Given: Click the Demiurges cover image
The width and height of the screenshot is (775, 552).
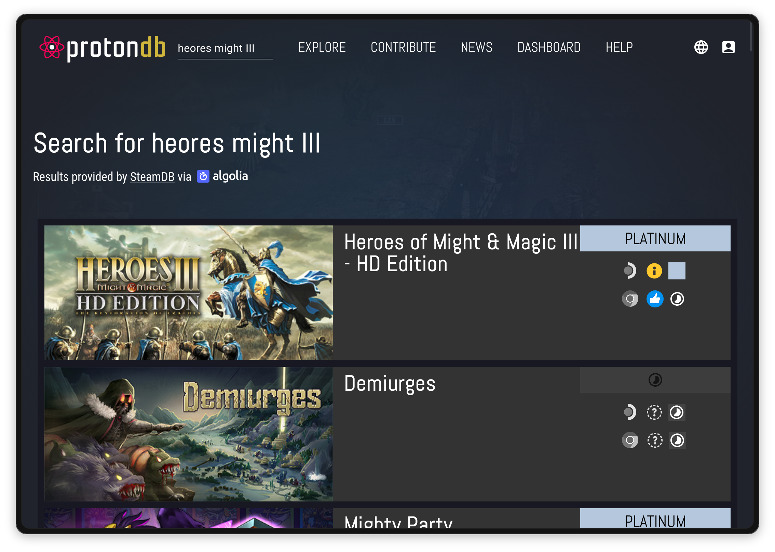Looking at the screenshot, I should [x=189, y=434].
